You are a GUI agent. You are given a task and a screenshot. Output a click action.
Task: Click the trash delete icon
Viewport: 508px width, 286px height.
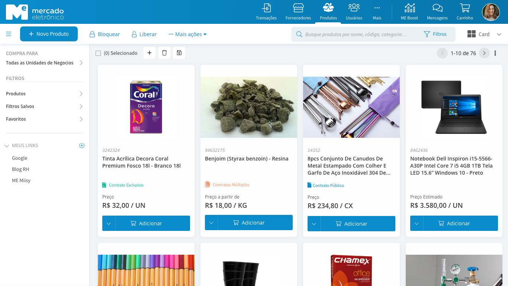click(x=164, y=53)
